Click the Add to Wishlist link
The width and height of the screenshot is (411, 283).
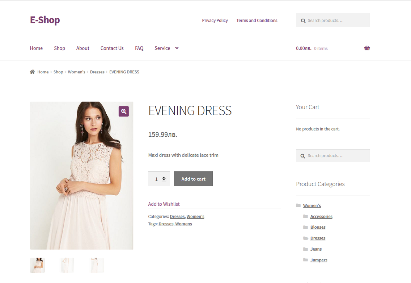[164, 204]
